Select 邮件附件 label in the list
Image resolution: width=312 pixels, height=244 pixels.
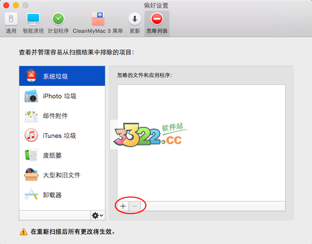pos(55,116)
